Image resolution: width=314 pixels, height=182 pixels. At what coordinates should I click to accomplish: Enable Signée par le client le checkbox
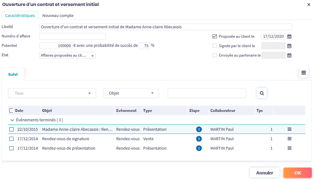click(215, 46)
